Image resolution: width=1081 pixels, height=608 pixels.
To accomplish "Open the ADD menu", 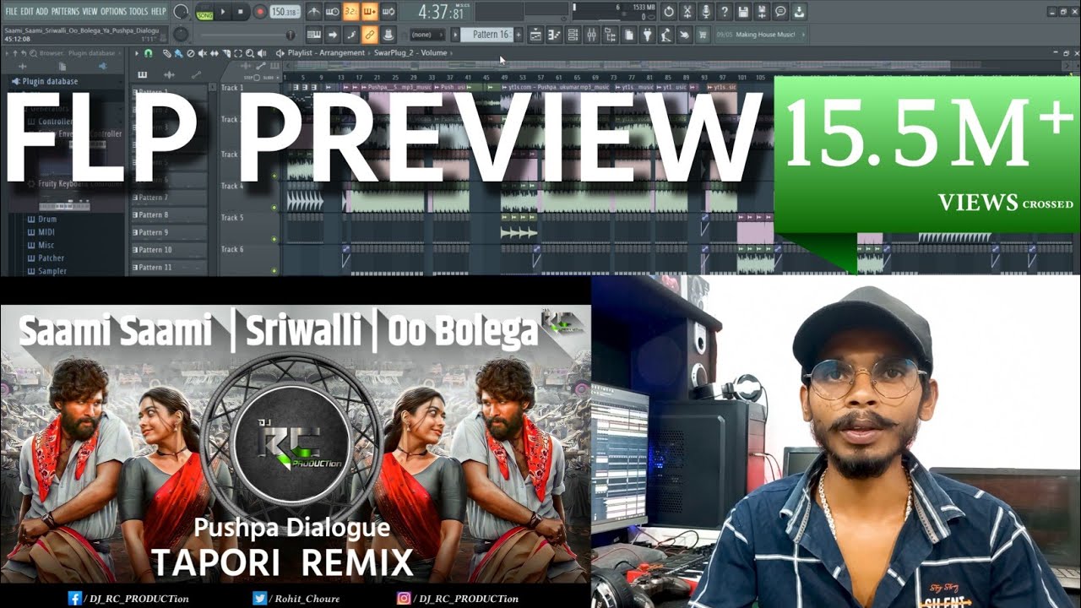I will 42,12.
